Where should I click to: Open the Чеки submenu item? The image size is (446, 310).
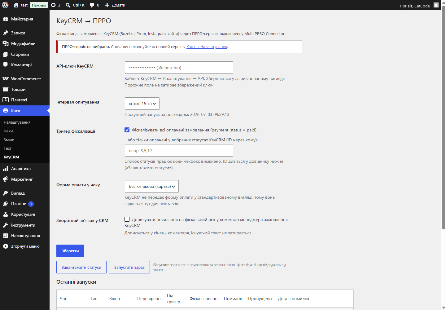[8, 131]
